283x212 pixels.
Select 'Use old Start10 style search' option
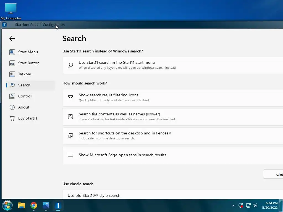pos(173,195)
